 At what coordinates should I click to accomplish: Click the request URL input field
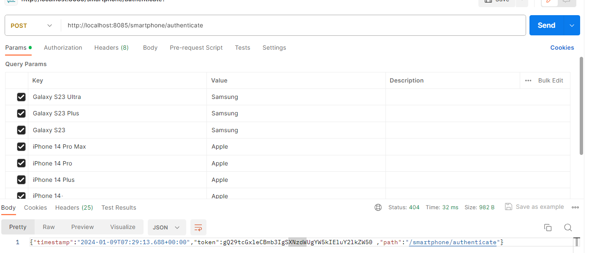(293, 26)
